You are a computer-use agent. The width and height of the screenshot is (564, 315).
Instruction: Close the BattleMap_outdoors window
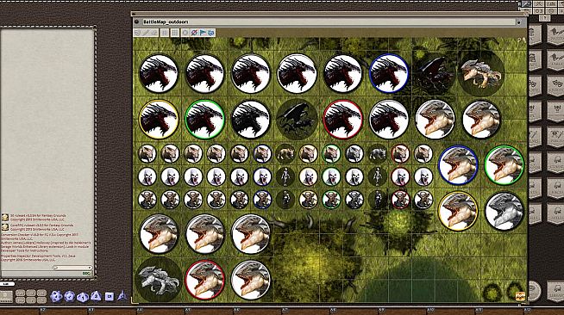pyautogui.click(x=519, y=22)
